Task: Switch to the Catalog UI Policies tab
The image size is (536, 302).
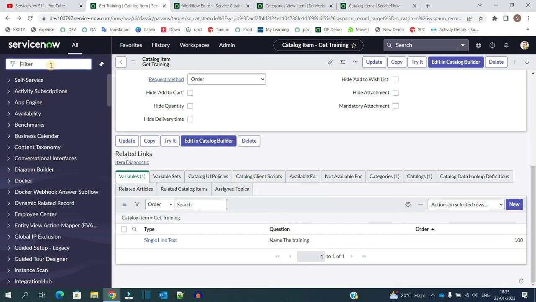Action: (208, 177)
